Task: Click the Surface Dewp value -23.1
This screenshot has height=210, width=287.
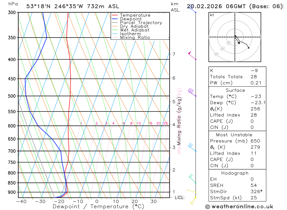Action: (x=258, y=103)
